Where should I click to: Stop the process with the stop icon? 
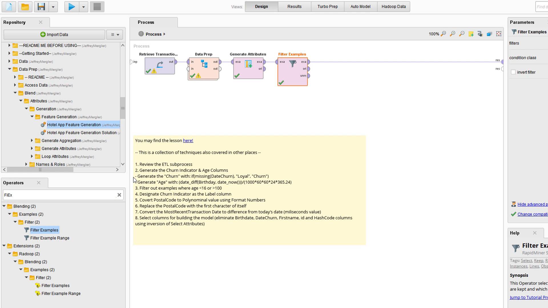[97, 7]
